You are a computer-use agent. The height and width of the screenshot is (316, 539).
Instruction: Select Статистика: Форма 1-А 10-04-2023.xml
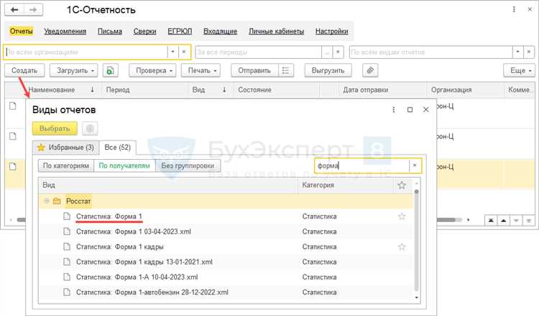225,277
